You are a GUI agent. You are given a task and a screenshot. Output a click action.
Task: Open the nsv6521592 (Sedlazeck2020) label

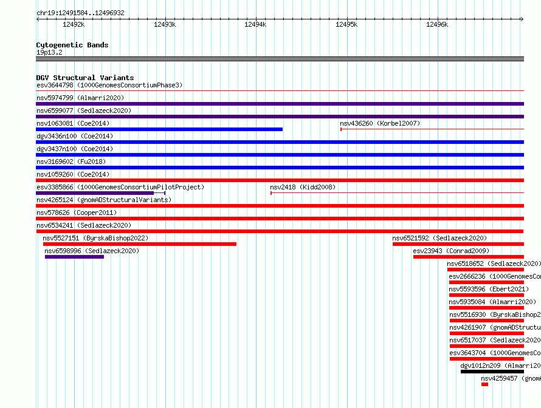(439, 238)
